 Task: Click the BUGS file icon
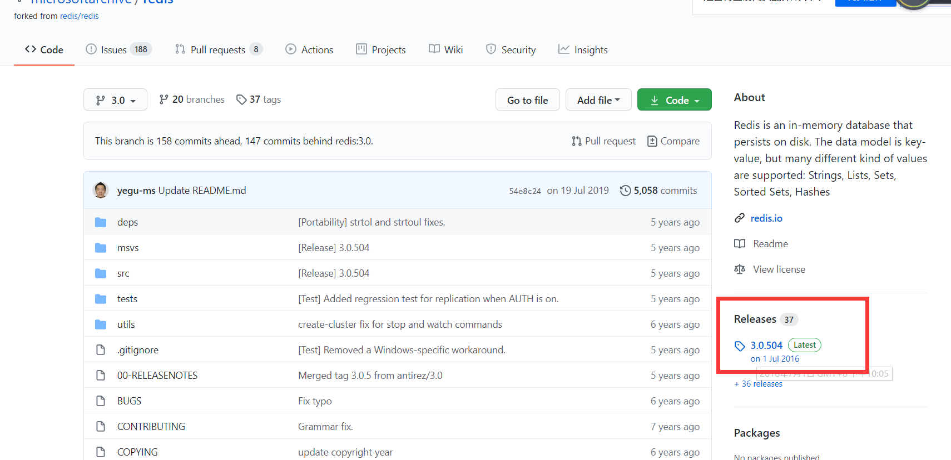pos(101,401)
